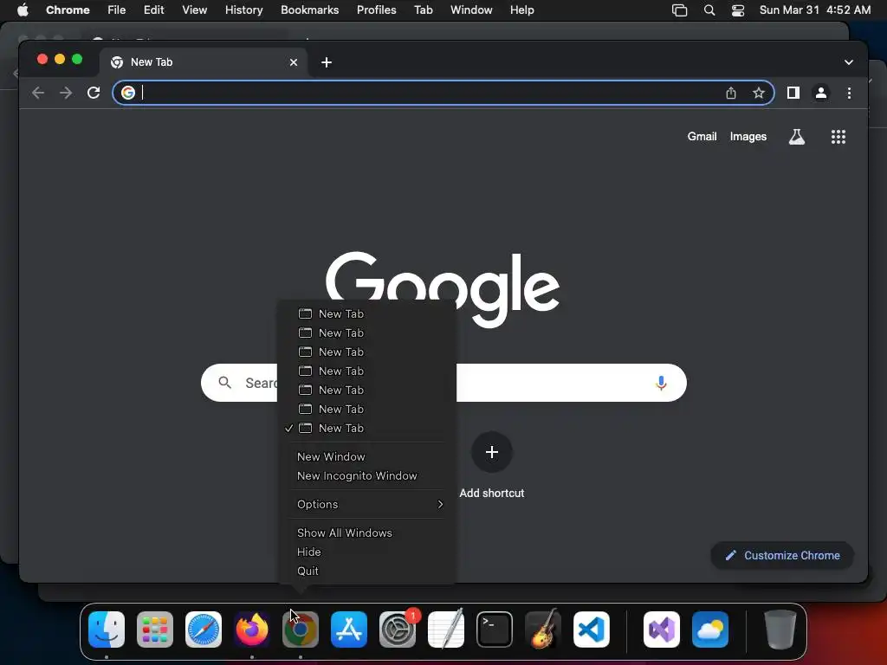The height and width of the screenshot is (665, 887).
Task: Open Visual Studio from the dock
Action: [661, 629]
